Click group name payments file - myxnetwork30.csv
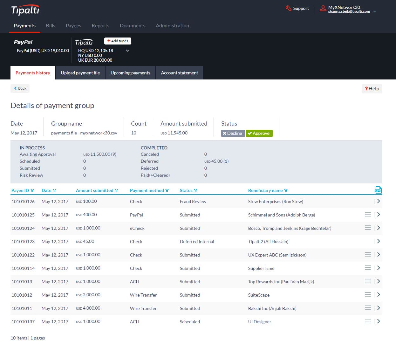 tap(84, 133)
